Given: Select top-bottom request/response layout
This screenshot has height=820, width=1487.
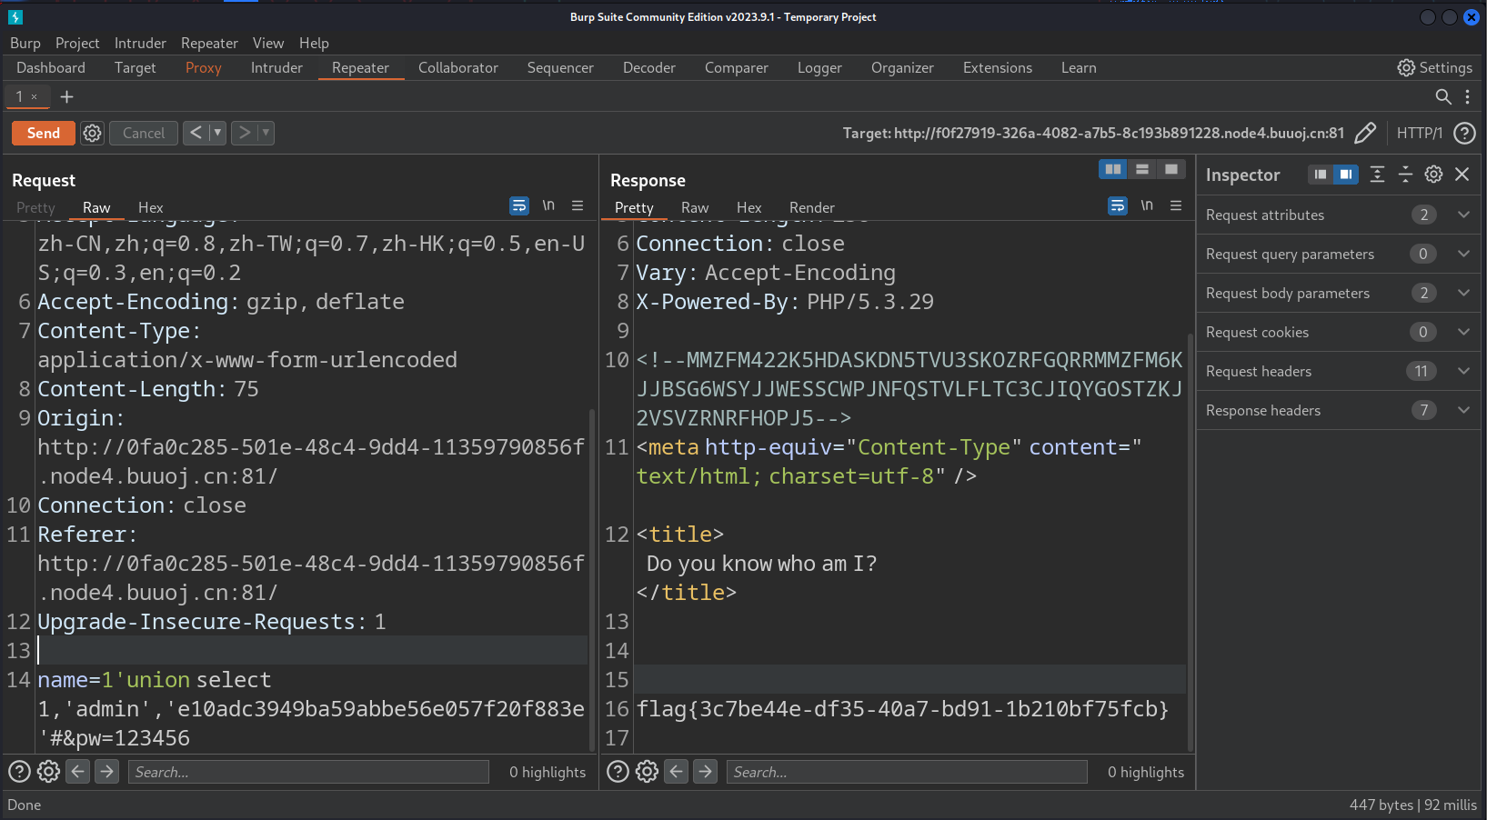Looking at the screenshot, I should [1142, 169].
